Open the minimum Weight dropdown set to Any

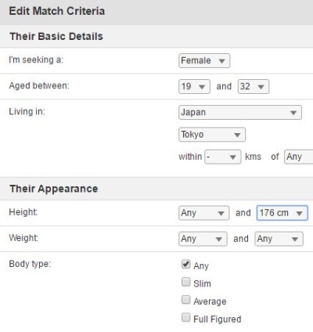click(203, 239)
